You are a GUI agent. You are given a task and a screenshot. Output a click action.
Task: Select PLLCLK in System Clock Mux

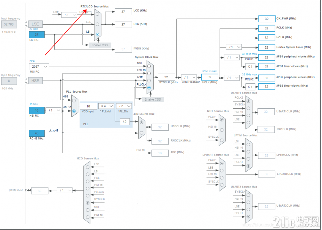pyautogui.click(x=149, y=88)
